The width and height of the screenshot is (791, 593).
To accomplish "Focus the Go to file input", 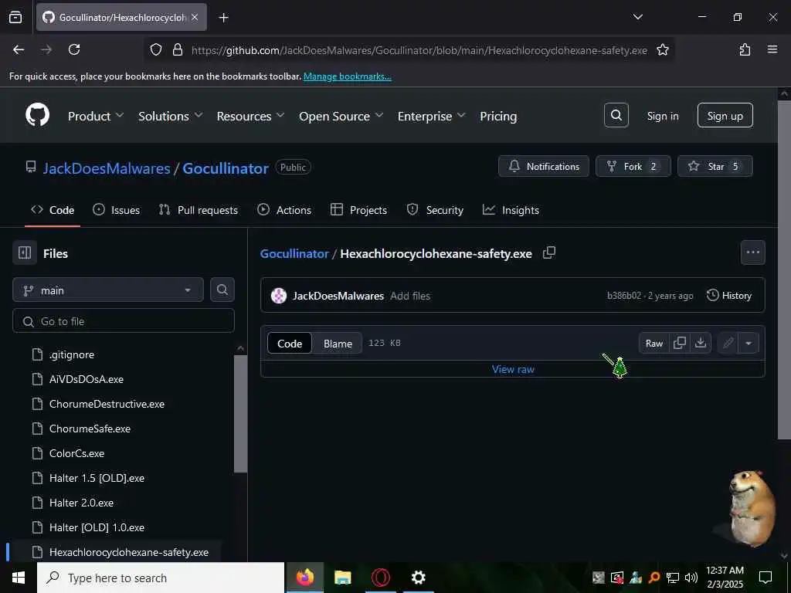I will tap(124, 320).
